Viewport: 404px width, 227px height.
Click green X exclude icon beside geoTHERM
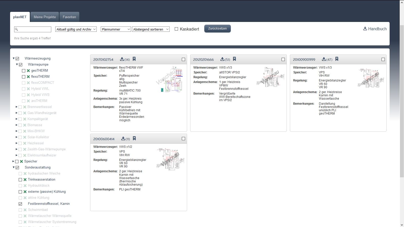(x=28, y=71)
